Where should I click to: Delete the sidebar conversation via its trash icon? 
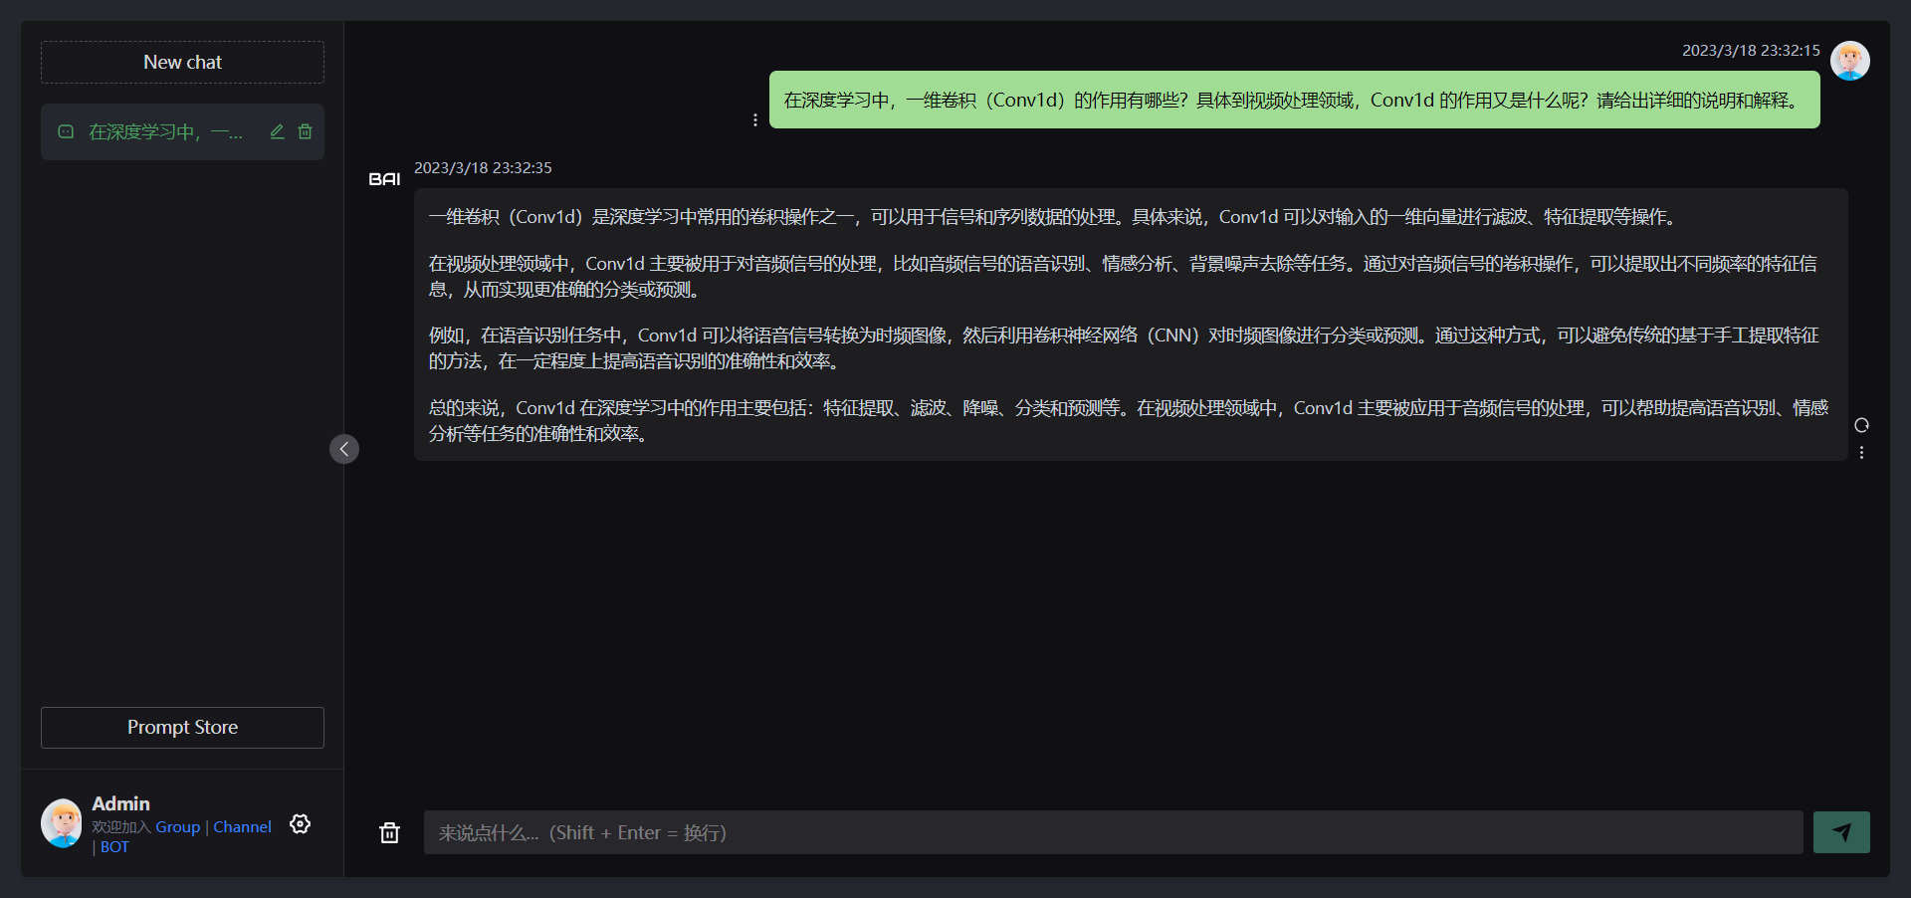click(x=306, y=130)
